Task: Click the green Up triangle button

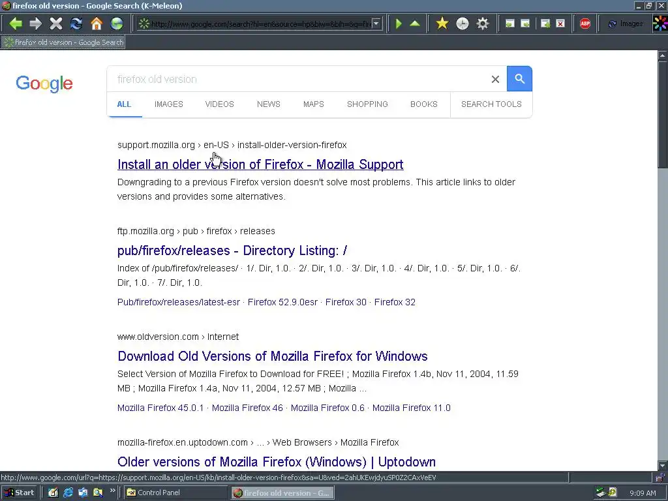Action: click(x=414, y=23)
